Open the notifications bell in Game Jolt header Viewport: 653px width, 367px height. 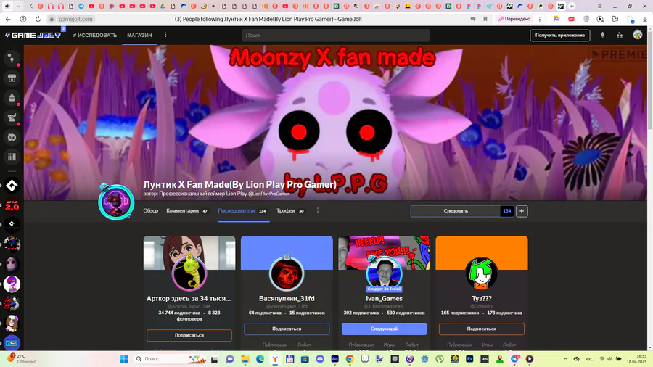pos(602,36)
